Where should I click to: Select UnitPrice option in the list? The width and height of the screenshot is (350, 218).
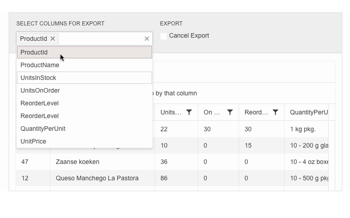[x=85, y=141]
